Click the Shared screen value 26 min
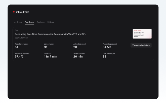 [x=78, y=57]
